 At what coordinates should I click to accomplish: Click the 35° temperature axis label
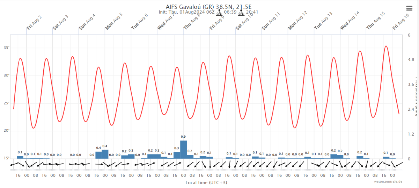6,48
